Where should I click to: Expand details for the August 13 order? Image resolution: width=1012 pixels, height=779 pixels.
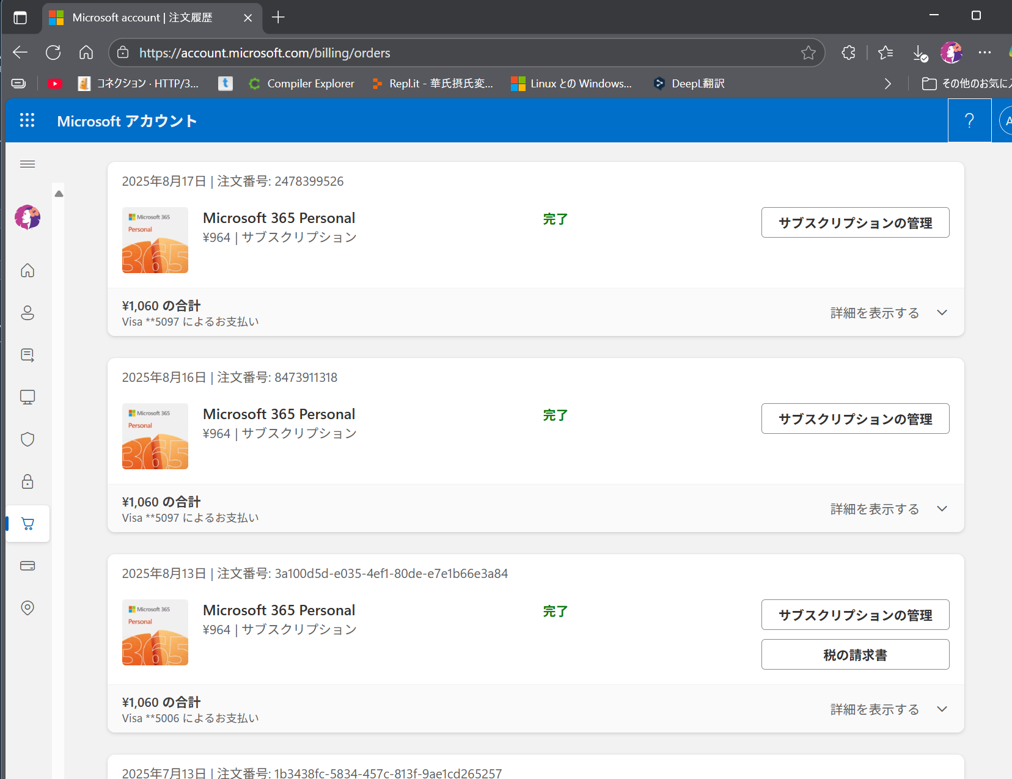coord(889,709)
